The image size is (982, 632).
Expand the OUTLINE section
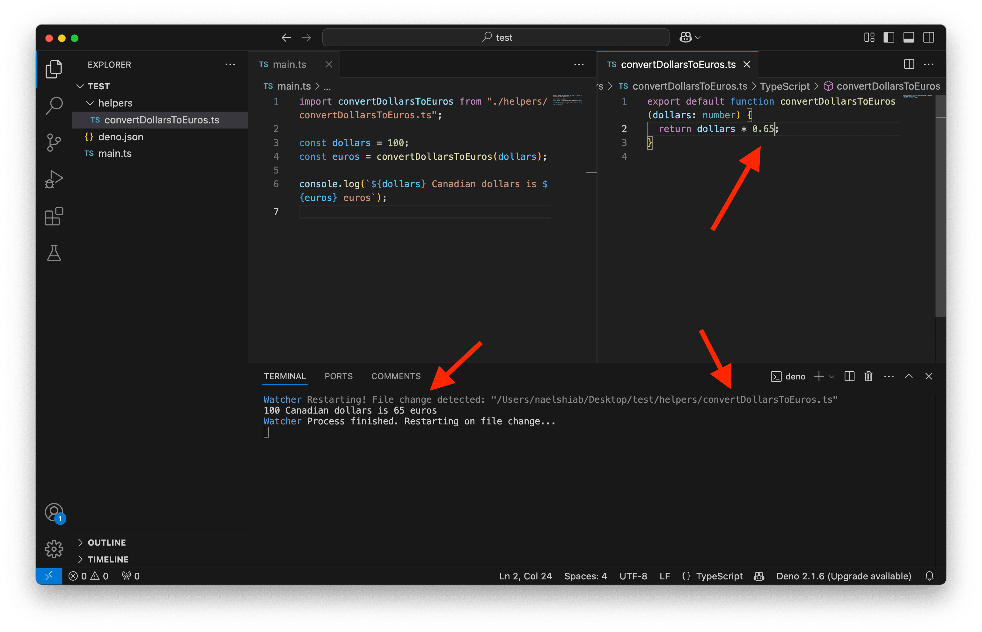pos(160,542)
